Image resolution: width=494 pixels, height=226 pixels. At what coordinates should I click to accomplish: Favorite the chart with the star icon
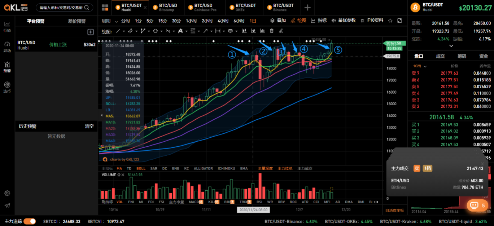pyautogui.click(x=390, y=21)
